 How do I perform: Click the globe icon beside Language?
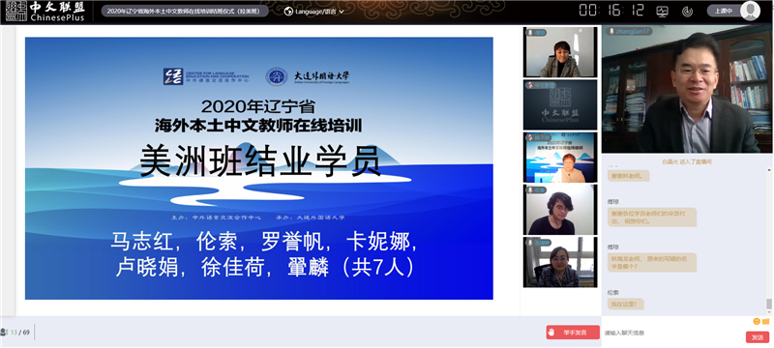(289, 12)
